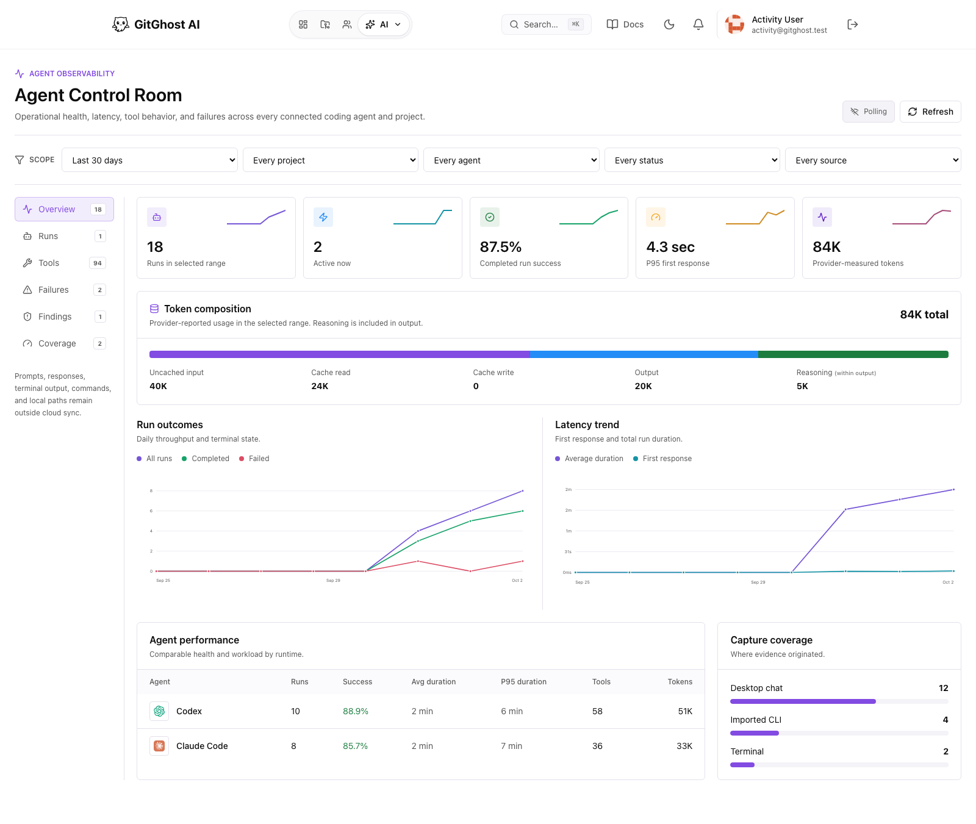Click the scope filter funnel icon
976x824 pixels.
[x=20, y=160]
